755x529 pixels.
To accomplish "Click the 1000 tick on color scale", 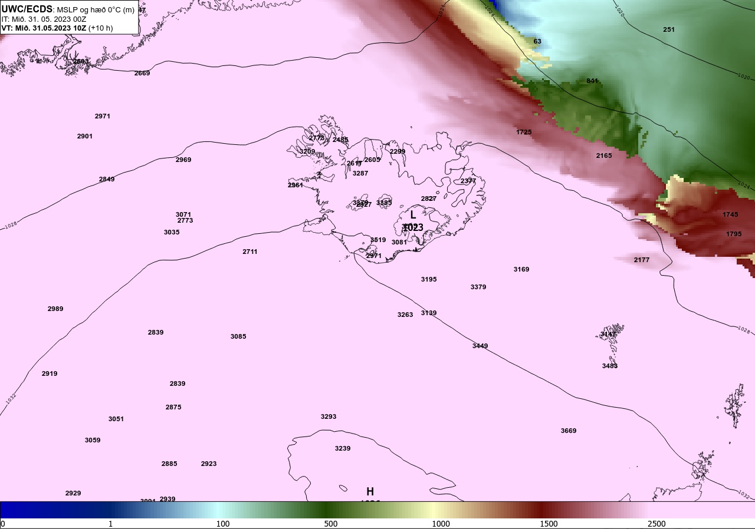I will pyautogui.click(x=441, y=524).
